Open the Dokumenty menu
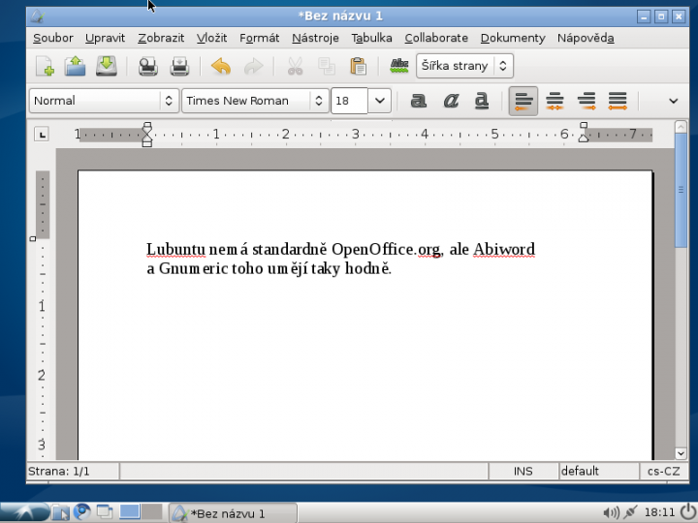 [x=513, y=38]
